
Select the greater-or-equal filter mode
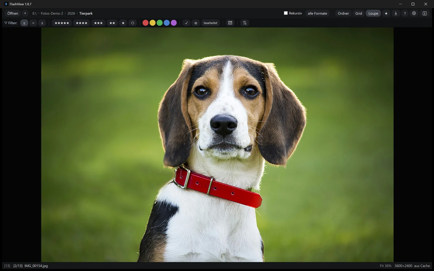(24, 23)
